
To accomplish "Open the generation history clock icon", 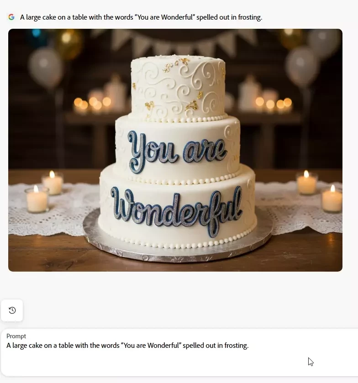I will click(x=12, y=310).
